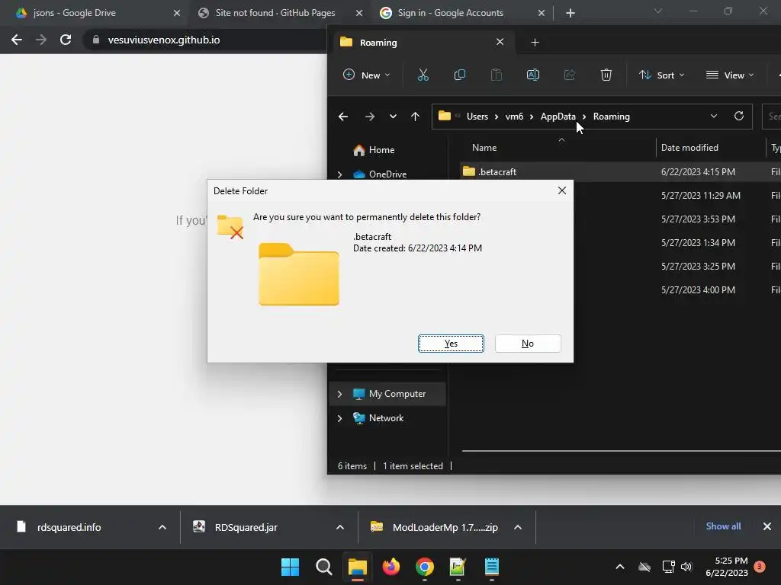The height and width of the screenshot is (585, 781).
Task: Expand the address bar history dropdown
Action: click(x=714, y=116)
